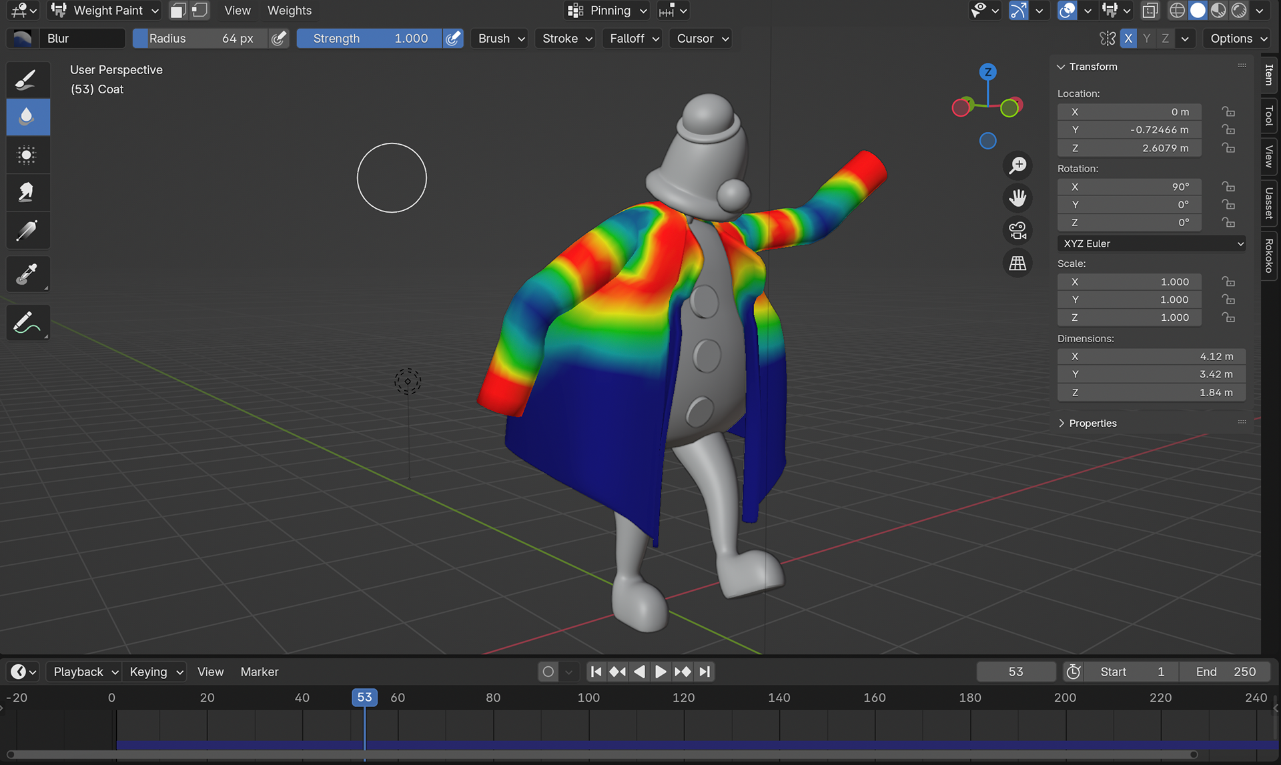Jump to previous keyframe
This screenshot has width=1281, height=765.
(x=618, y=672)
